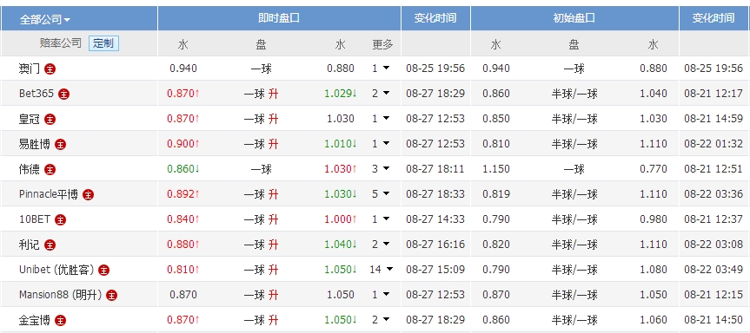The width and height of the screenshot is (750, 333).
Task: Click the red 主 icon beside 澳门
Action: pyautogui.click(x=50, y=69)
